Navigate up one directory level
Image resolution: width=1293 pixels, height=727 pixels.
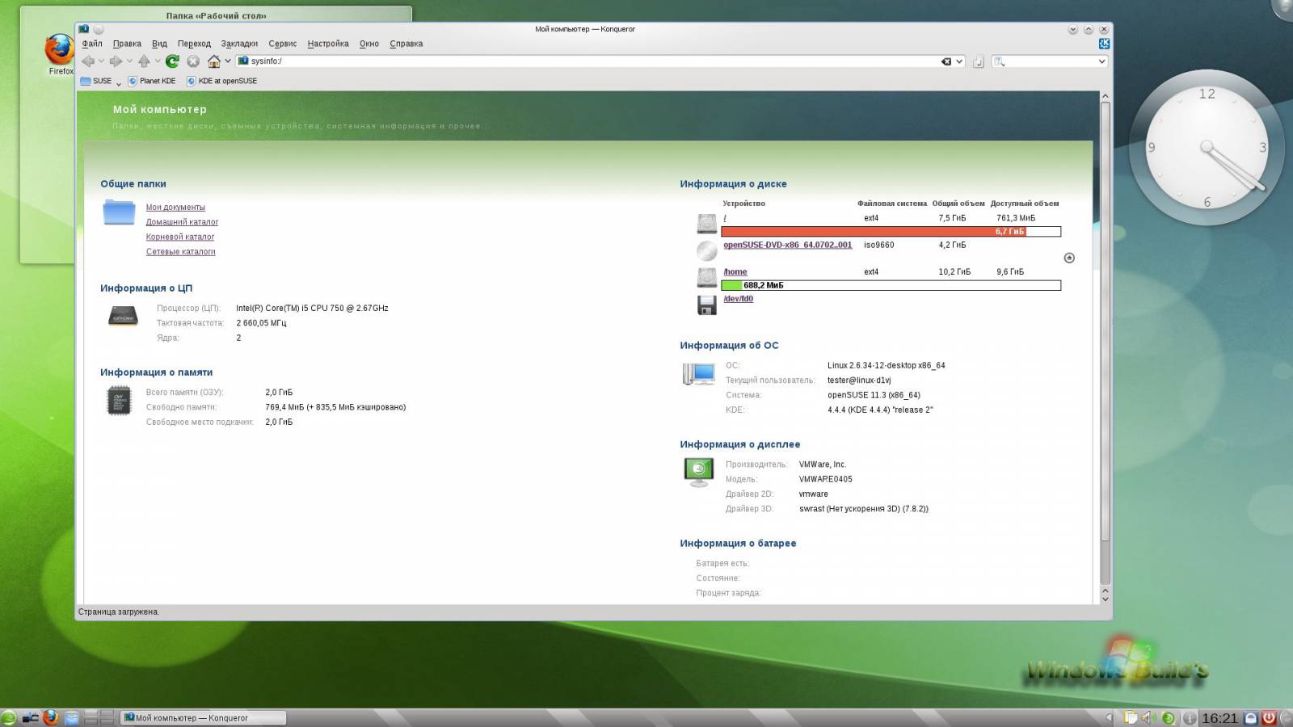(x=144, y=61)
